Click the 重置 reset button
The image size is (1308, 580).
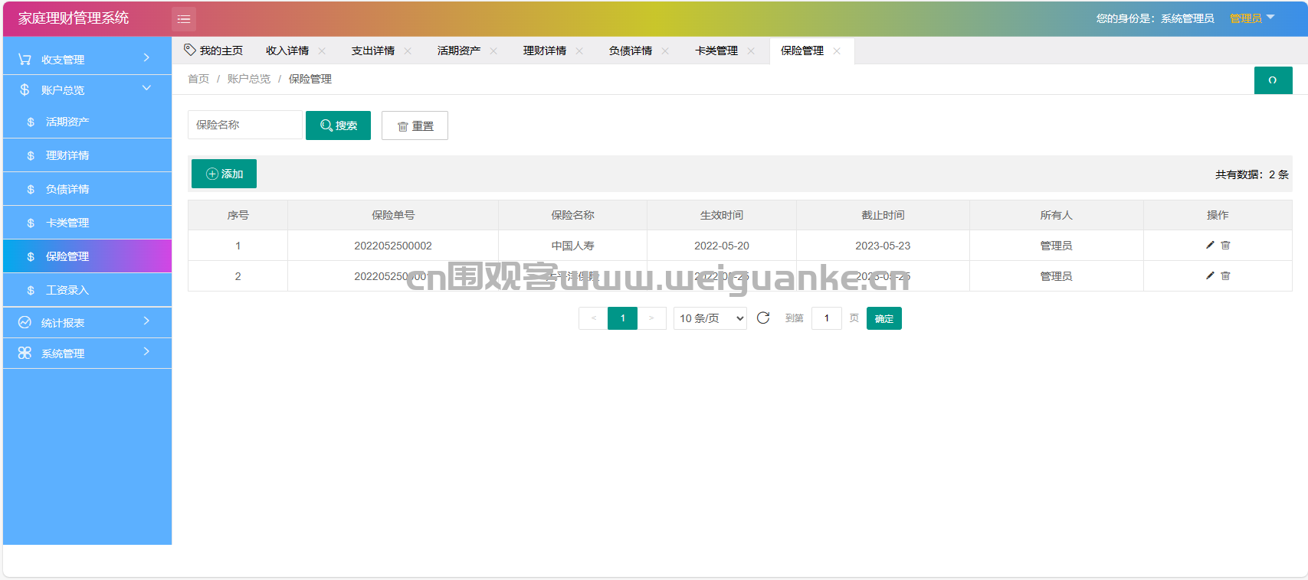(x=415, y=125)
